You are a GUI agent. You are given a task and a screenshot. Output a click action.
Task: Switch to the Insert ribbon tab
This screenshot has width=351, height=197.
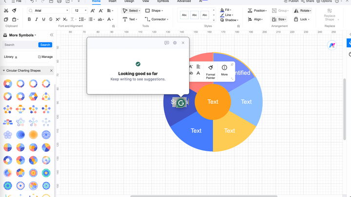(112, 1)
